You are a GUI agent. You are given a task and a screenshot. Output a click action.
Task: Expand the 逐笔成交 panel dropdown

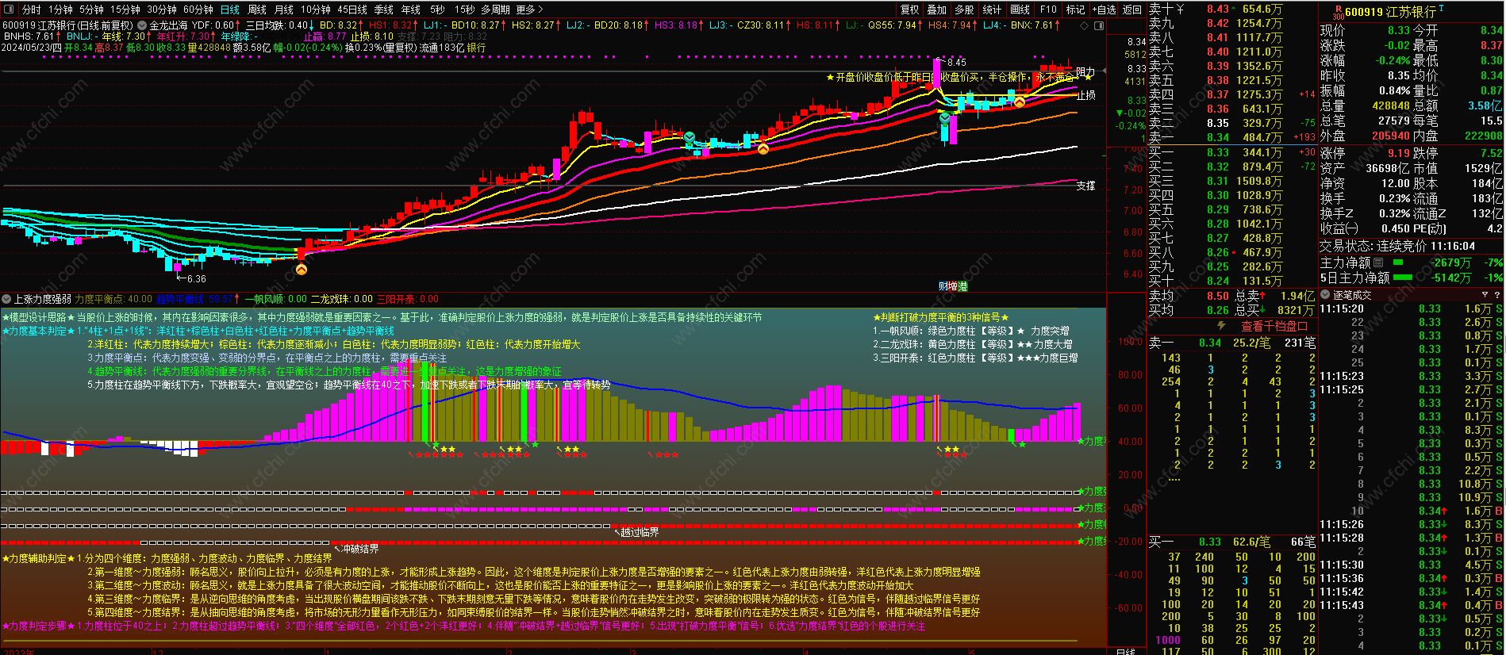pos(1325,295)
